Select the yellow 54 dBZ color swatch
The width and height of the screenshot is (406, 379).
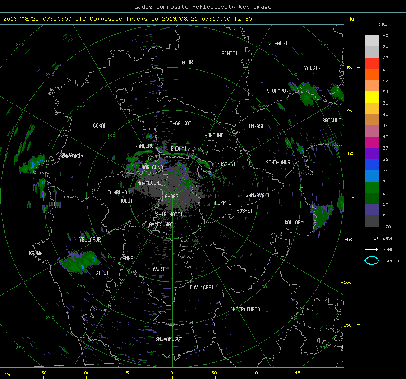click(372, 97)
